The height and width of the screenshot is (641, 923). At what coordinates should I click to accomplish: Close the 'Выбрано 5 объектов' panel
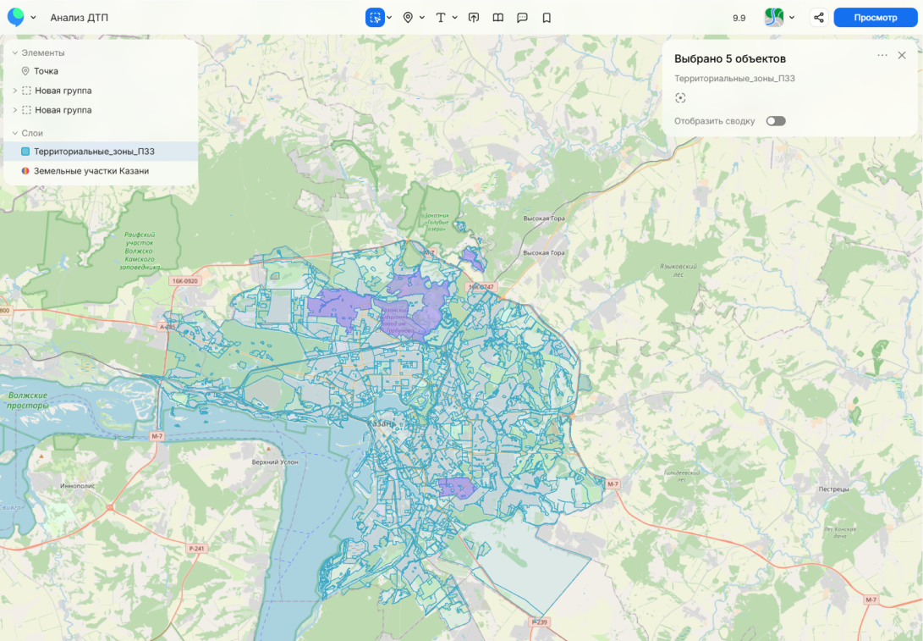[x=902, y=55]
